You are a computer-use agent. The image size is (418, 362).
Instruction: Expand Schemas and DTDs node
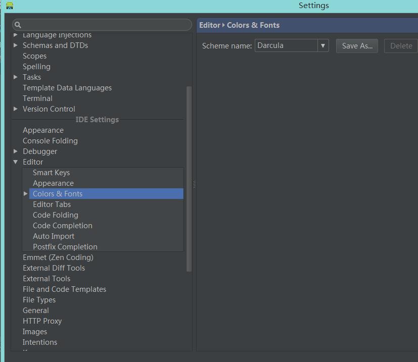tap(16, 45)
